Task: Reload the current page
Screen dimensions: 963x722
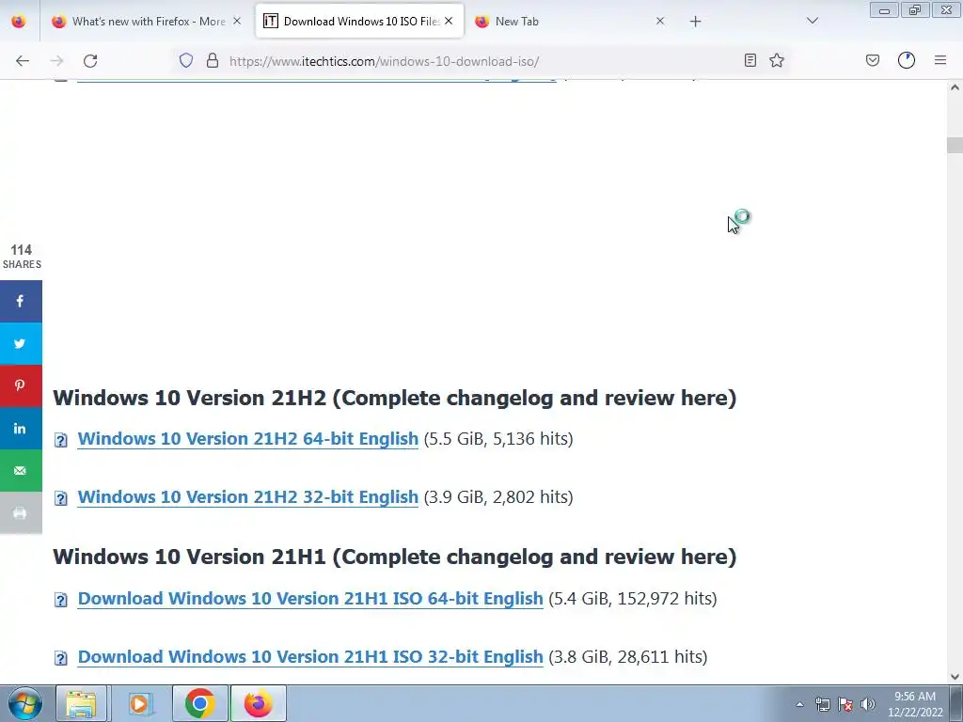Action: [90, 61]
